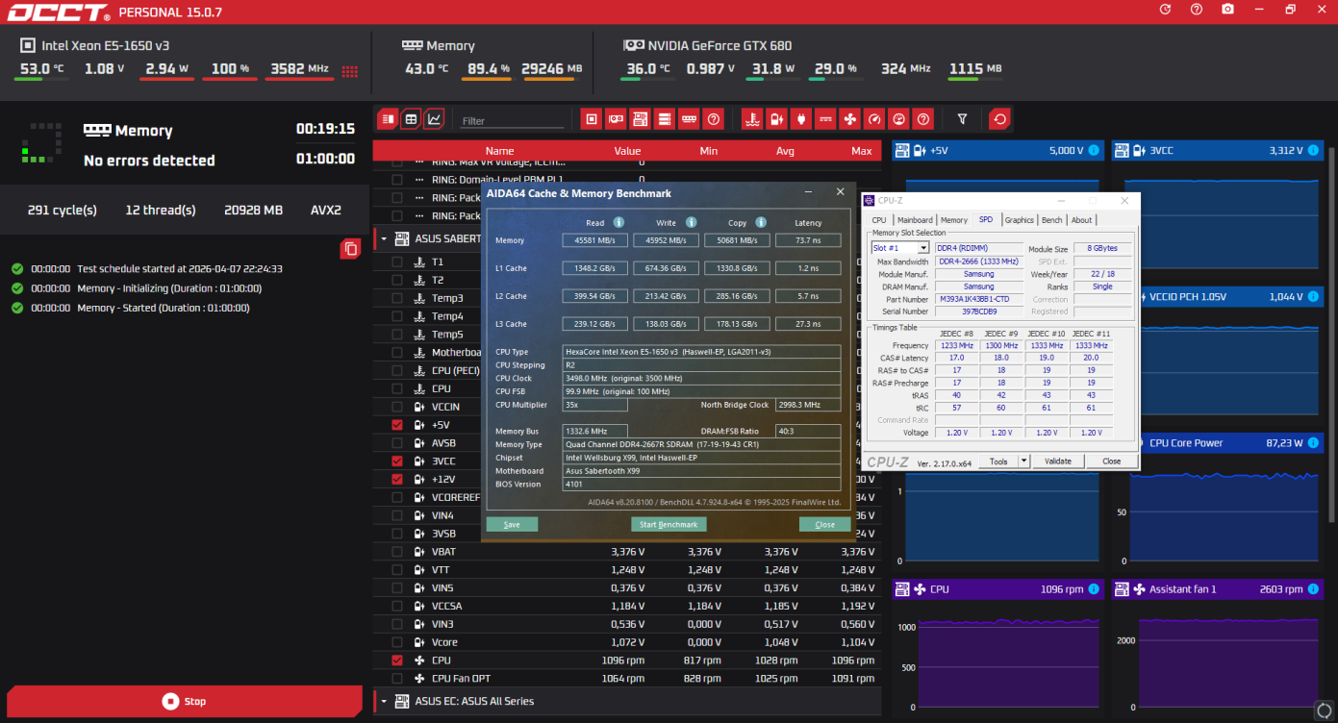
Task: Switch monitoring to the table view
Action: click(411, 119)
